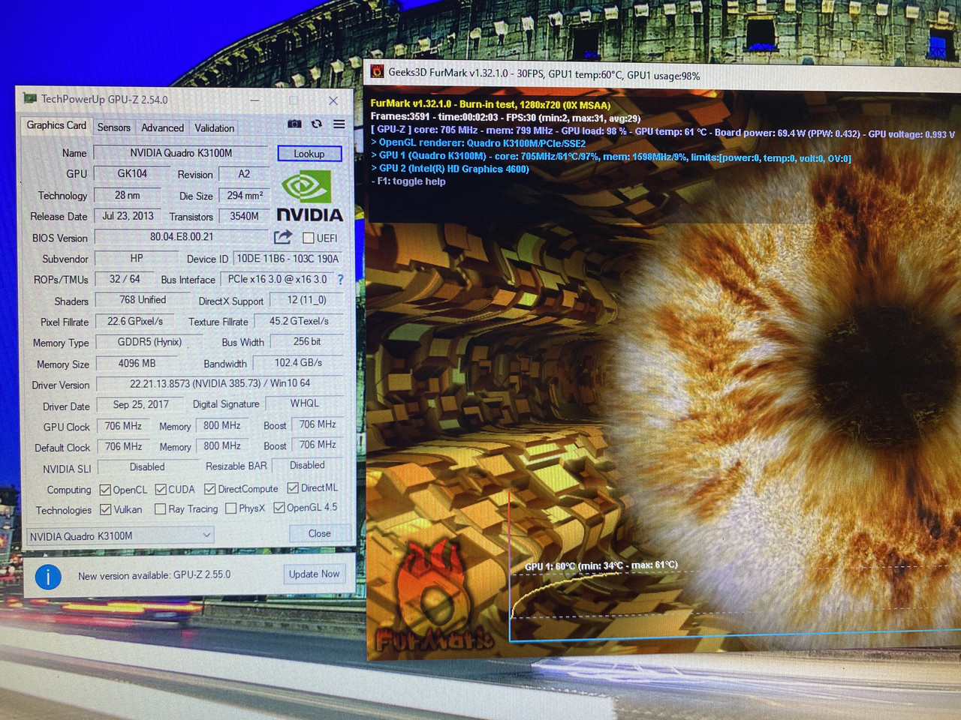Viewport: 961px width, 720px height.
Task: Click the Shaders field 768 Unified
Action: (143, 300)
